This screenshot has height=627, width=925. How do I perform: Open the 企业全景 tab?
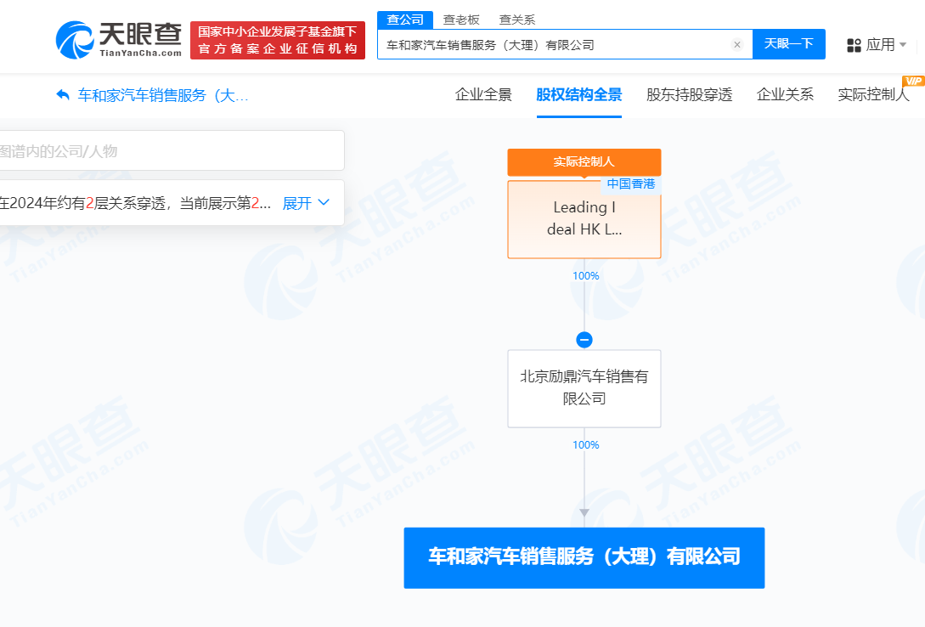pos(483,95)
